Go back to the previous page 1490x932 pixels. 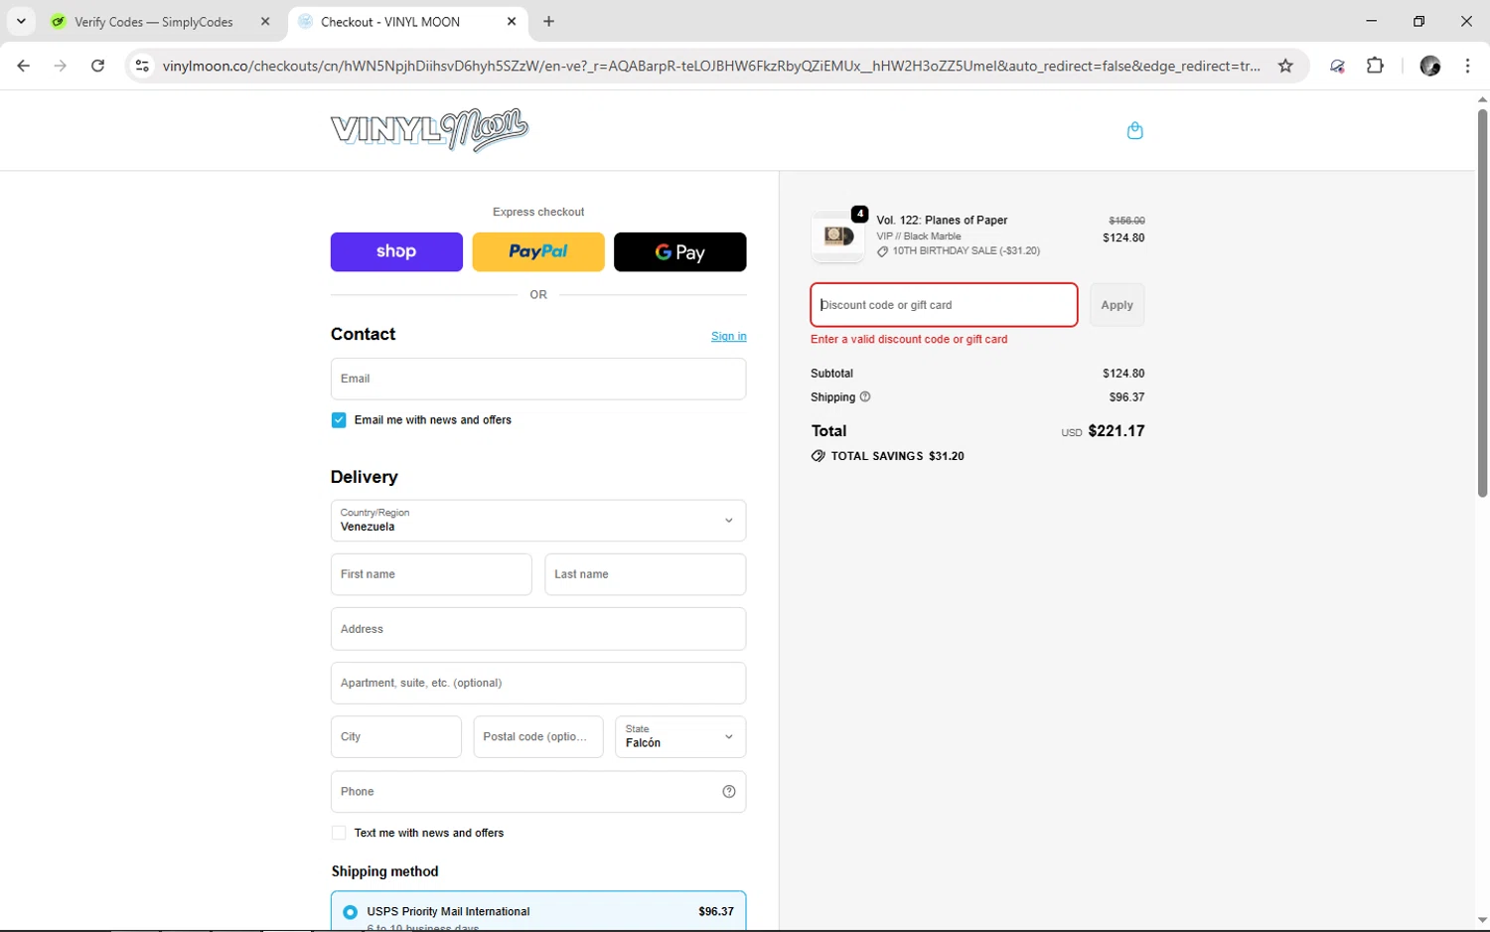24,66
